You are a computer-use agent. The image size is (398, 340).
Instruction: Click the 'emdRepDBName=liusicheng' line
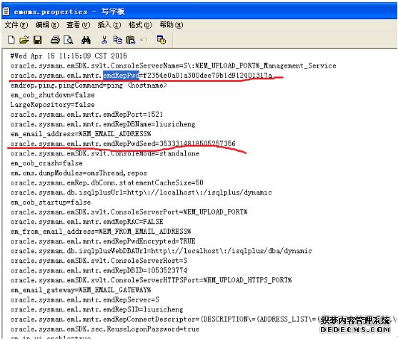103,124
